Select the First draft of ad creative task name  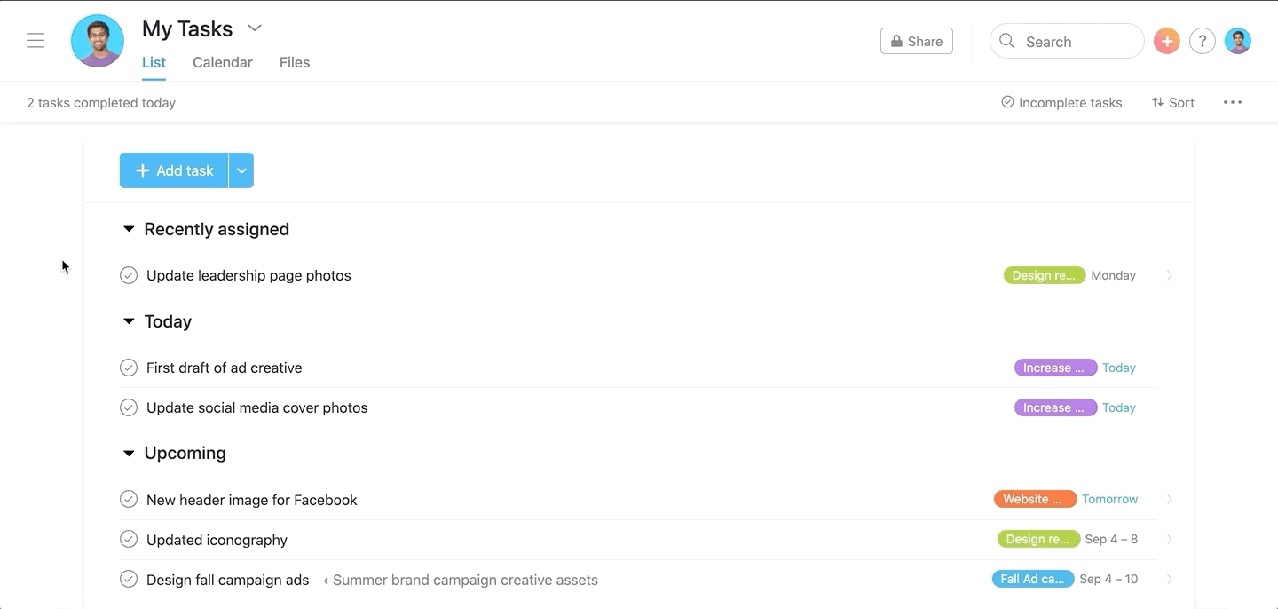click(x=225, y=368)
